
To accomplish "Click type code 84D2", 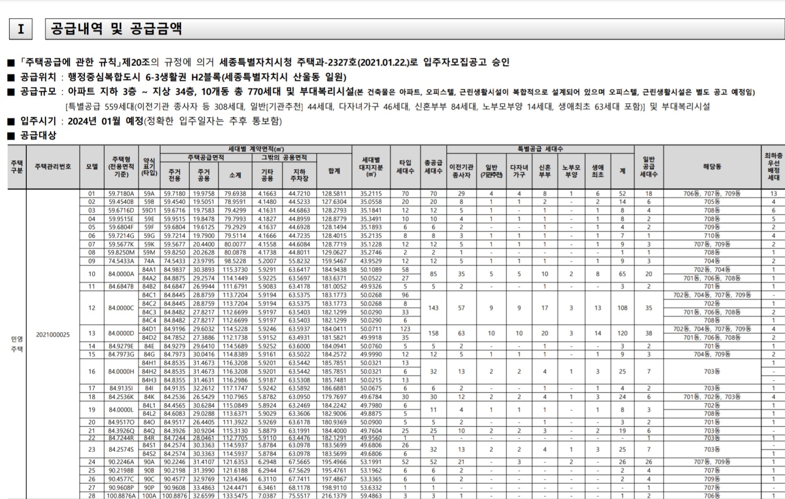I will tap(149, 337).
